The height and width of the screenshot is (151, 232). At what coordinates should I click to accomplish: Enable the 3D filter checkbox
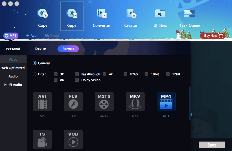56,74
